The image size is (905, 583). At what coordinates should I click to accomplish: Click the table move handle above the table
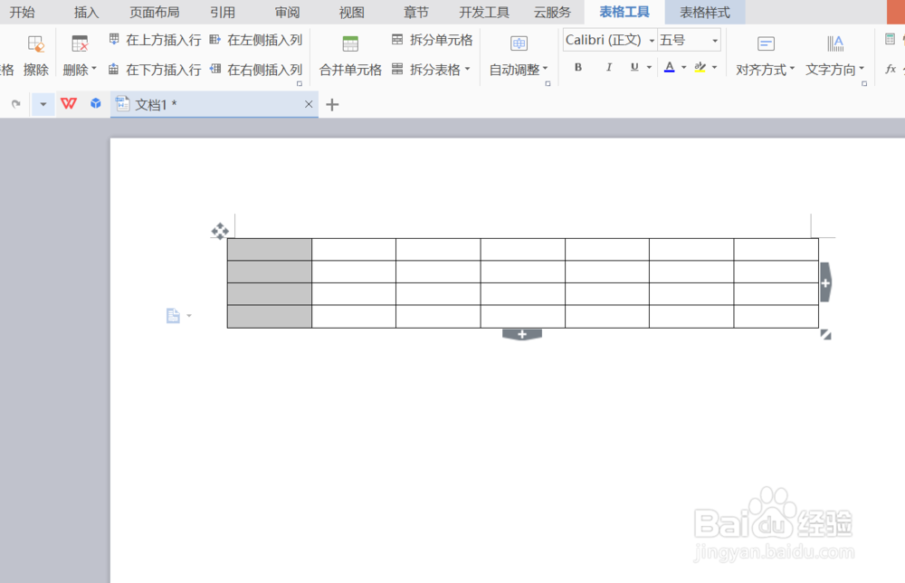pos(220,232)
